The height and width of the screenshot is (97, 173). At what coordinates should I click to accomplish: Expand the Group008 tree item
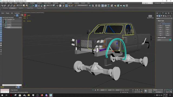point(3,26)
